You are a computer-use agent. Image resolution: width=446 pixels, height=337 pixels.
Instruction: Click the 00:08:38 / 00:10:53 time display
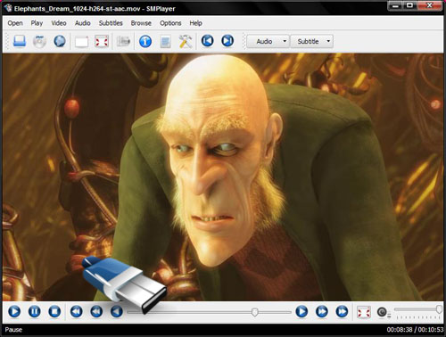[415, 330]
